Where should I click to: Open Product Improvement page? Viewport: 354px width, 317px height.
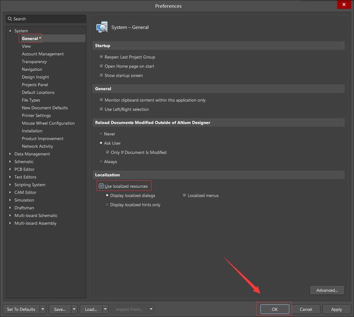(x=43, y=138)
